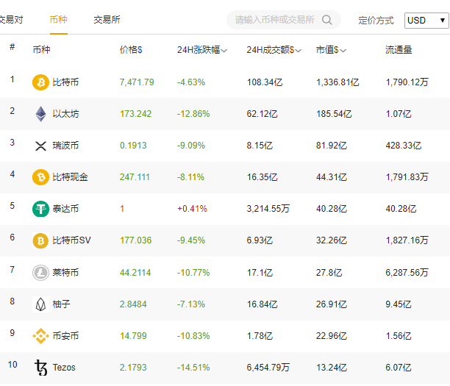Click the 108.34亿 volume cell
Screen dimensions: 450x386
(265, 82)
